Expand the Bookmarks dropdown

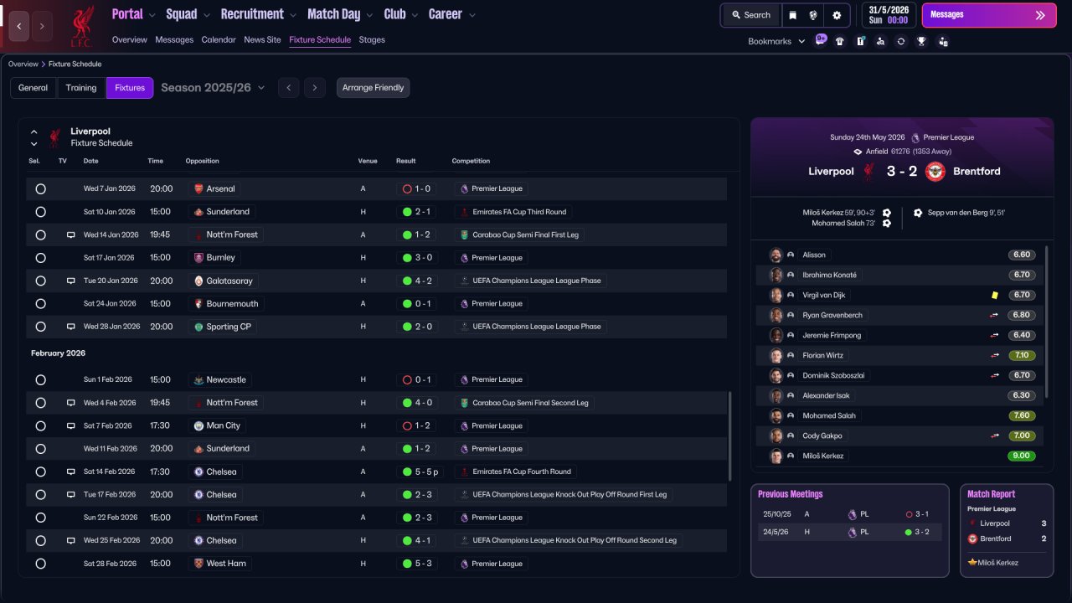tap(776, 41)
